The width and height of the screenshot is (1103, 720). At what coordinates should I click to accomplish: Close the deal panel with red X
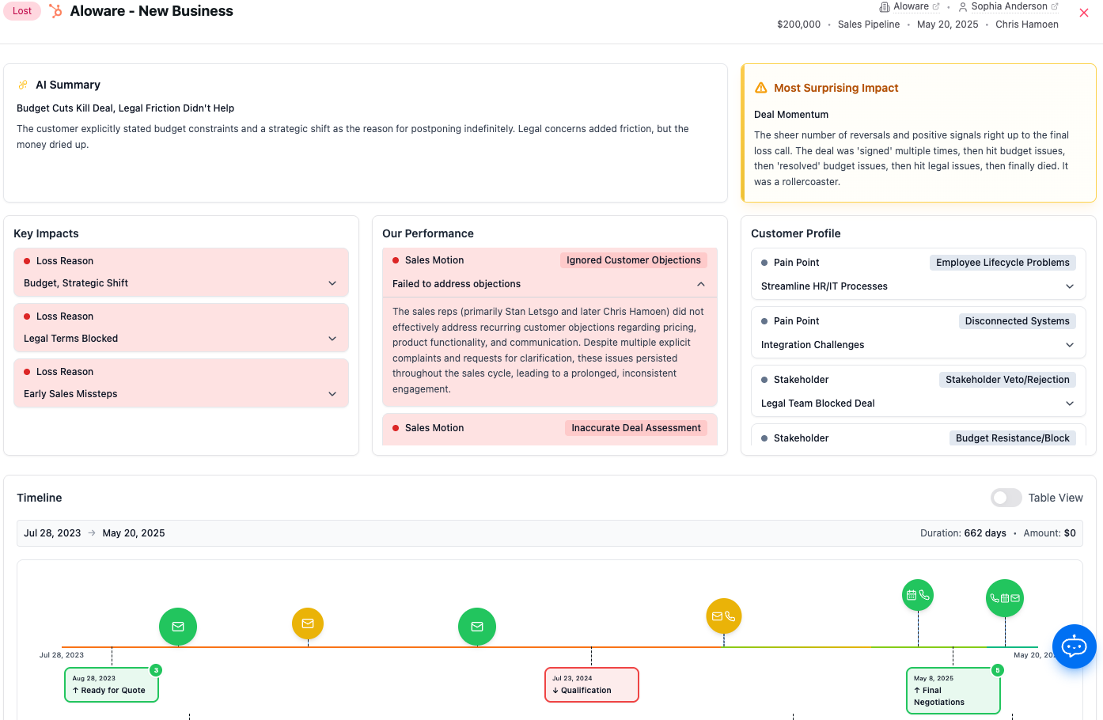pos(1084,13)
